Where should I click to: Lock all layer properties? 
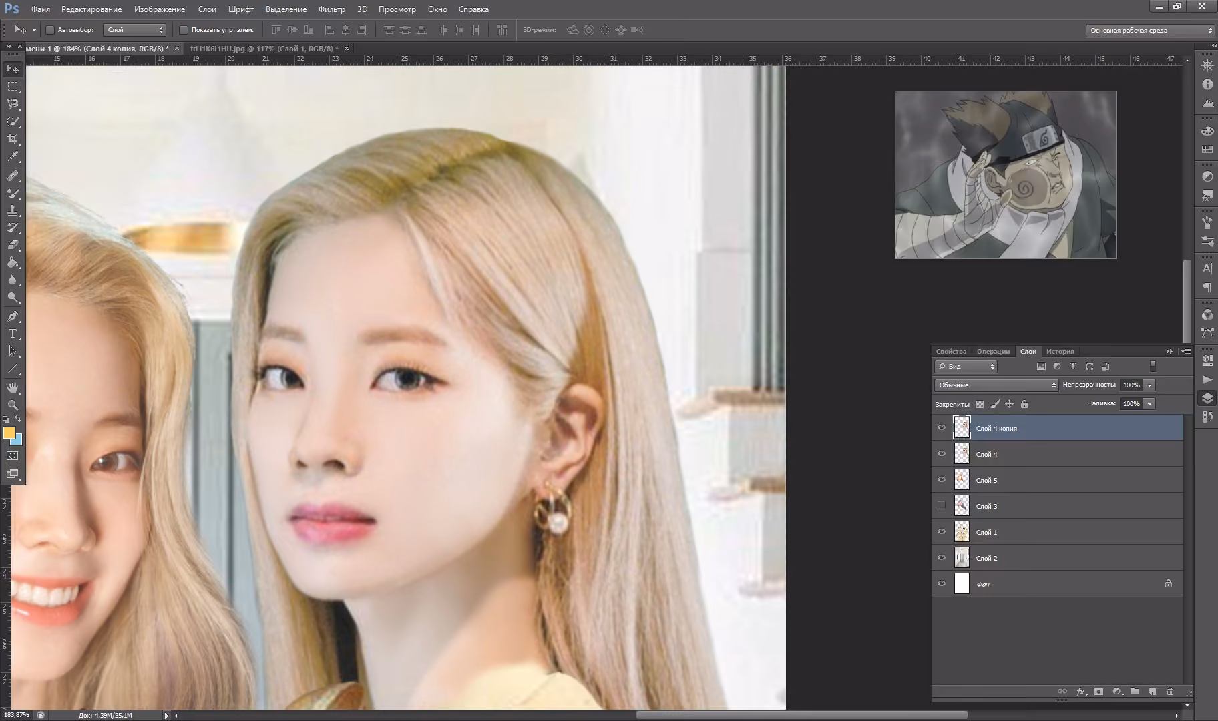click(1024, 404)
